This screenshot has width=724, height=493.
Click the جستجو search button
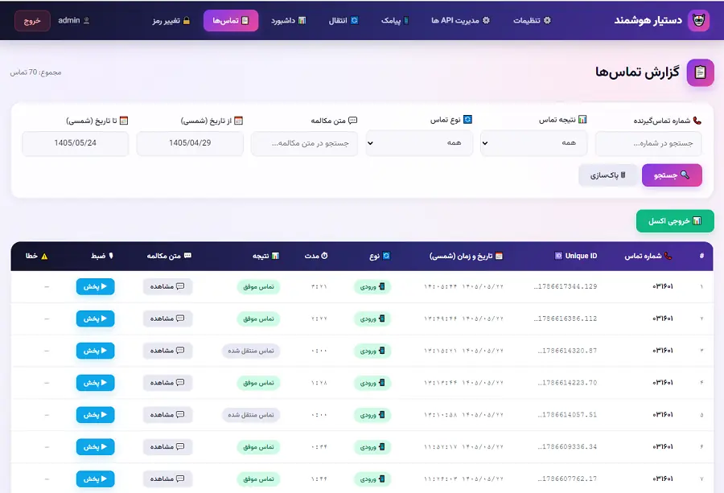pyautogui.click(x=672, y=175)
